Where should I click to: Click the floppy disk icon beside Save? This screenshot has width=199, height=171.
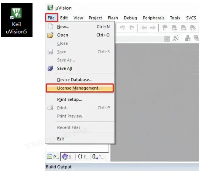50,52
